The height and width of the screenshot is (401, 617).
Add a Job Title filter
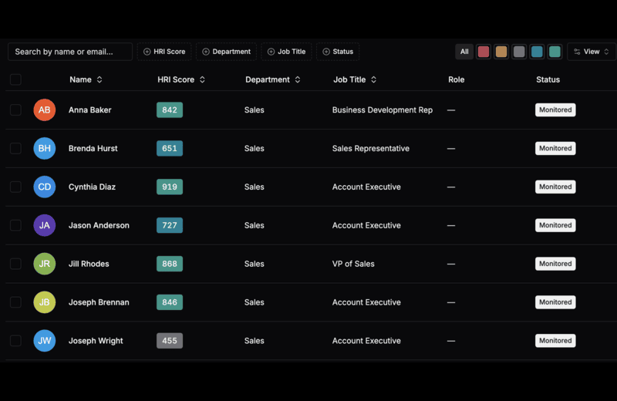pos(286,52)
